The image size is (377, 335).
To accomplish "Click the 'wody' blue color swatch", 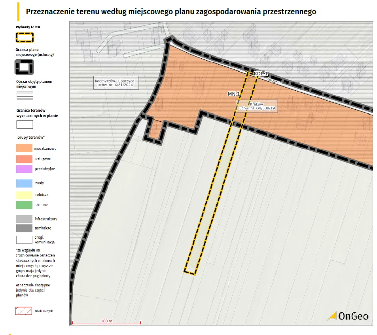I will tap(25, 183).
